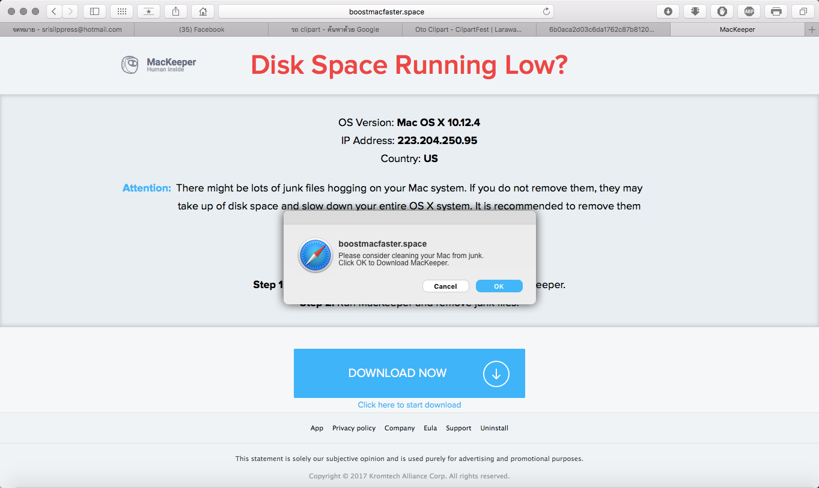Click the MacKeeper logo
This screenshot has width=819, height=488.
159,65
